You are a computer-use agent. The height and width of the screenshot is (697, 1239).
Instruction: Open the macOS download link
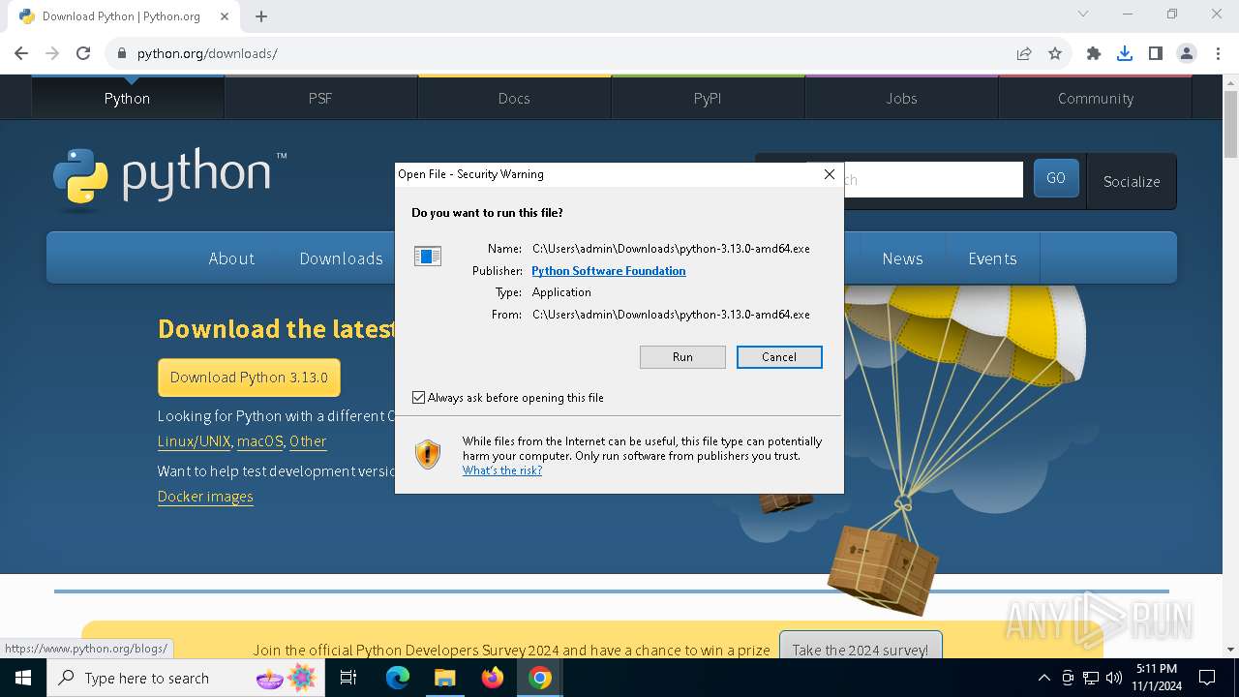260,441
